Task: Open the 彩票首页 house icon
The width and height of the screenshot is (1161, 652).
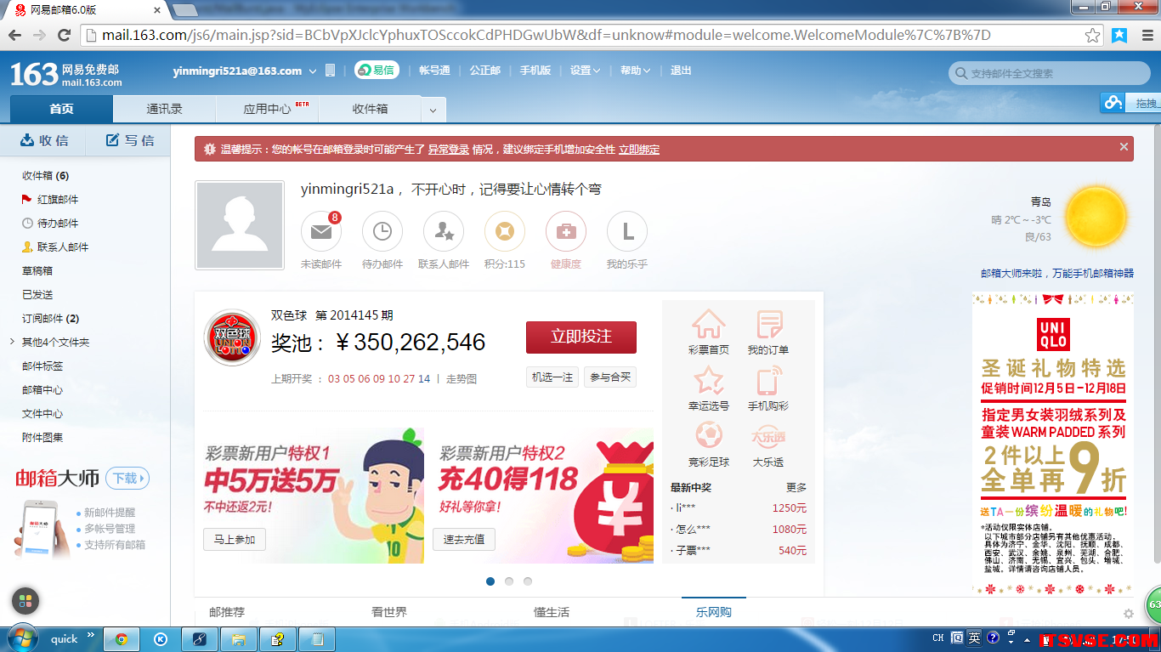Action: pos(708,325)
